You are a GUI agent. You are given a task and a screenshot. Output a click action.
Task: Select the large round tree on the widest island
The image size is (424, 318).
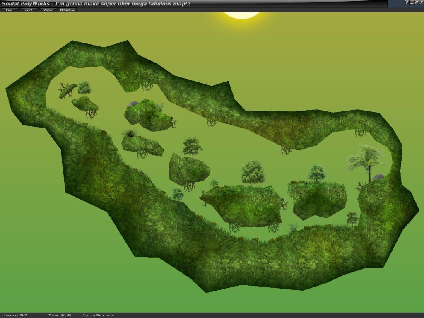(x=253, y=173)
